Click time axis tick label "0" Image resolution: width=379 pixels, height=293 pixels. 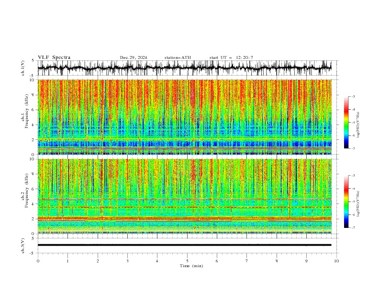click(x=38, y=261)
